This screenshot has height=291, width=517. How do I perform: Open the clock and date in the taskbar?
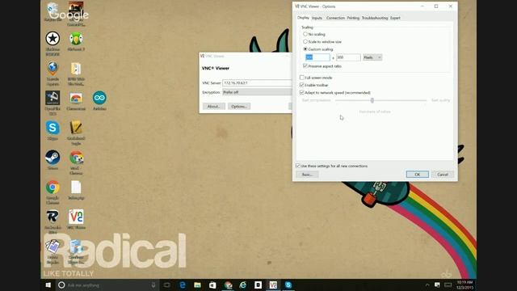(x=465, y=285)
